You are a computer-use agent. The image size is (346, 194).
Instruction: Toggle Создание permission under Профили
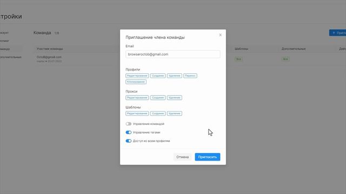coord(158,75)
